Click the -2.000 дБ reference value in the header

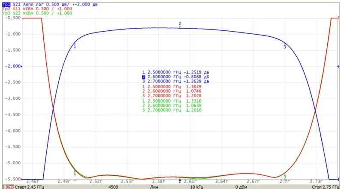[x=85, y=5]
